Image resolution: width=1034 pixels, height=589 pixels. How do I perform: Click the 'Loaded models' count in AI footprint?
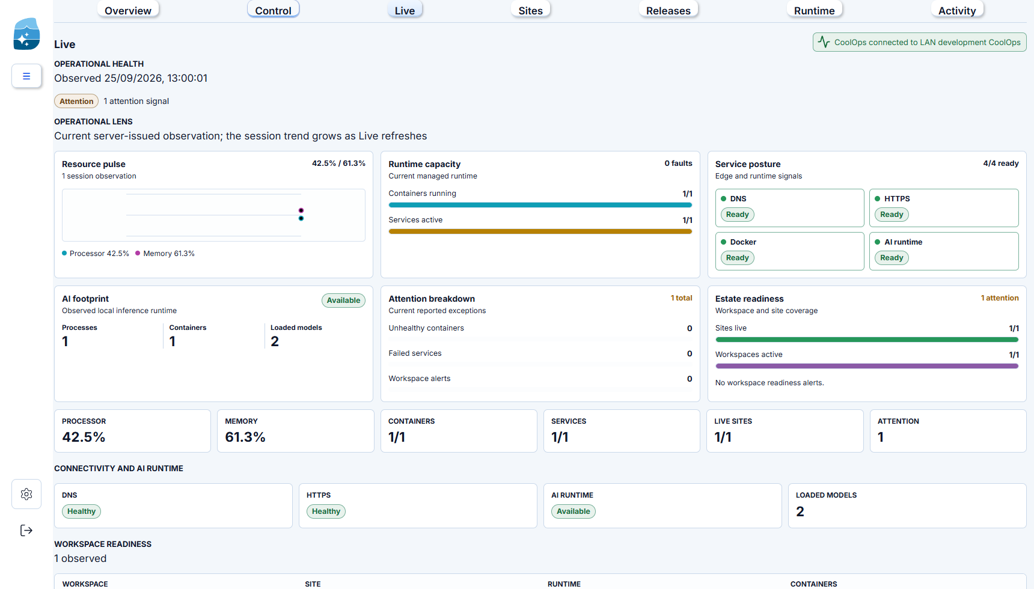pyautogui.click(x=275, y=341)
